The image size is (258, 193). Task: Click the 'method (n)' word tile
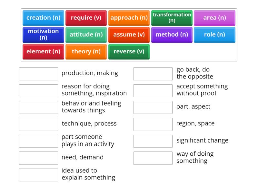coord(172,34)
